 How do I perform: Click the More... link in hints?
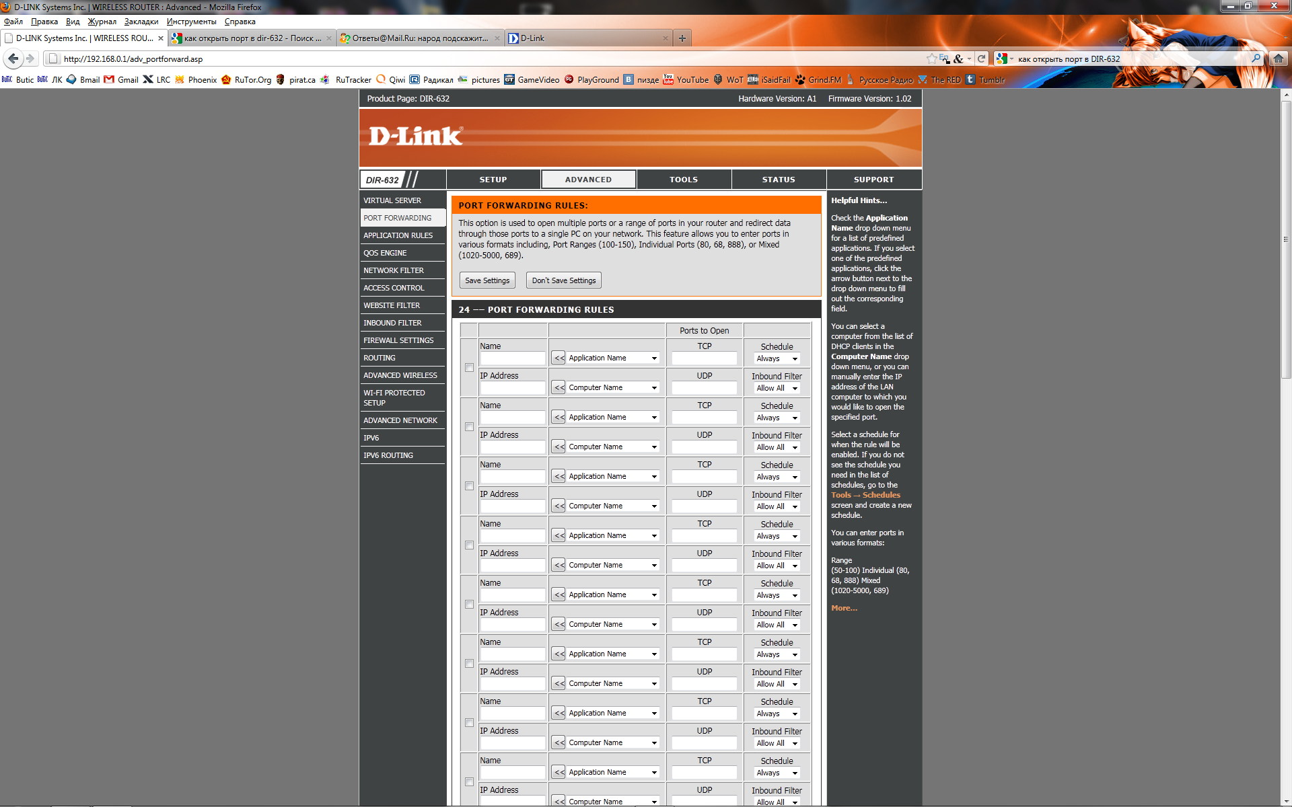click(x=844, y=608)
